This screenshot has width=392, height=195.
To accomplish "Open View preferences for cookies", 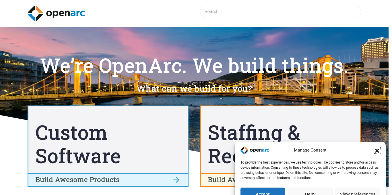I will (x=358, y=192).
